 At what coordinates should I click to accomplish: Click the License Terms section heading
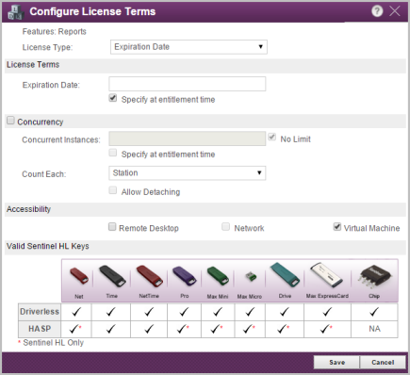pyautogui.click(x=33, y=64)
